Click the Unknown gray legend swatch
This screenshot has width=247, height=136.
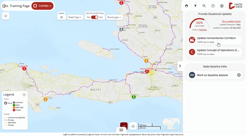(x=14, y=103)
